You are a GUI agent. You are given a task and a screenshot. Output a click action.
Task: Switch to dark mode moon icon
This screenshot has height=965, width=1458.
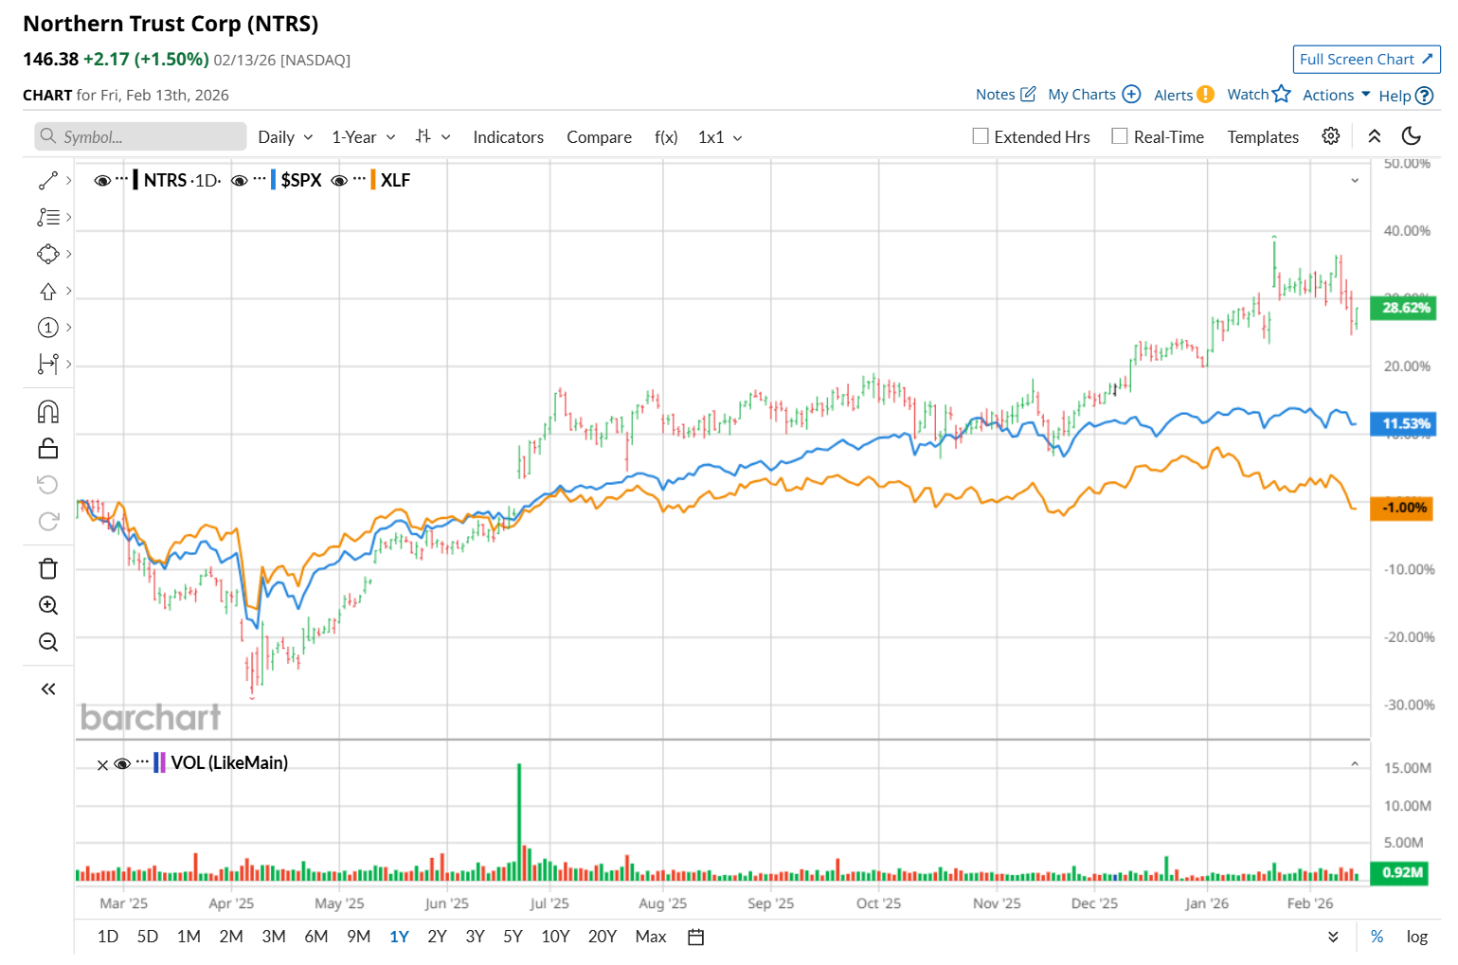point(1412,136)
